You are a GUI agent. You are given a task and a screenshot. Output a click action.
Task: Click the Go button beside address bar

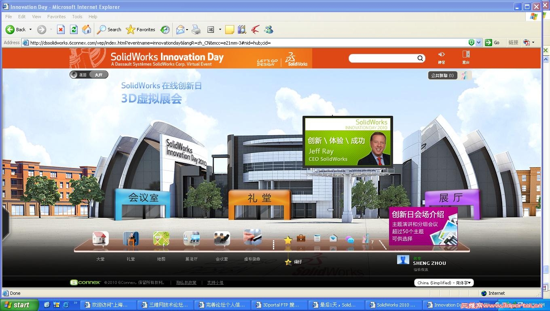pyautogui.click(x=493, y=43)
